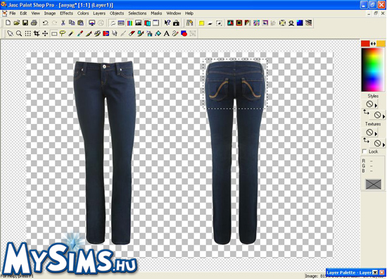
Task: Toggle the Lock checkbox
Action: [x=364, y=151]
